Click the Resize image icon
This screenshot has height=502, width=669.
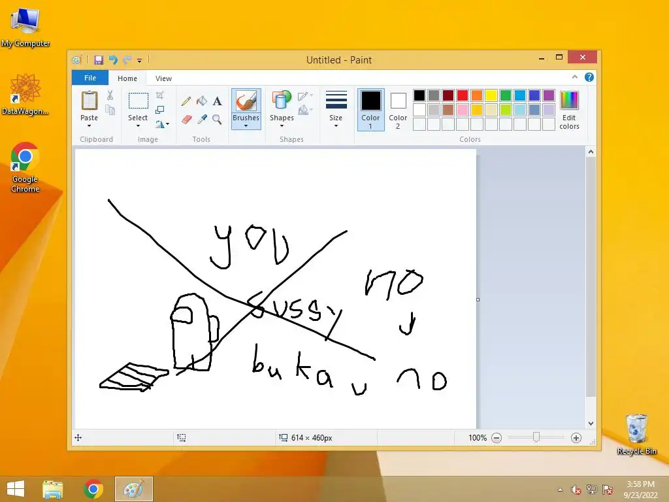point(159,110)
